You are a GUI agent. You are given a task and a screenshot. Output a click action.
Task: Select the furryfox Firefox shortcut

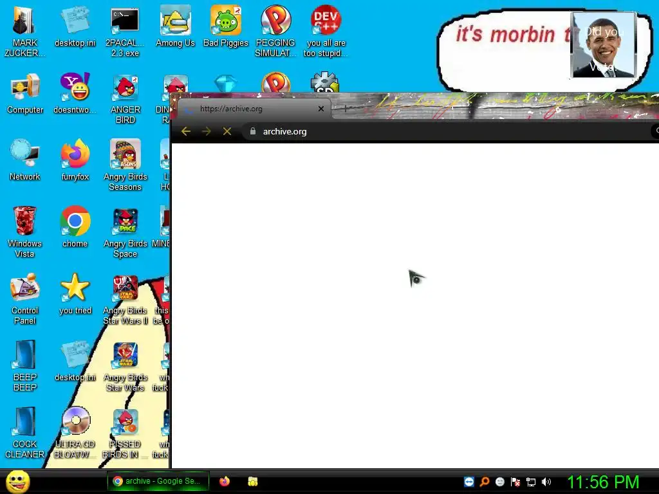(75, 160)
